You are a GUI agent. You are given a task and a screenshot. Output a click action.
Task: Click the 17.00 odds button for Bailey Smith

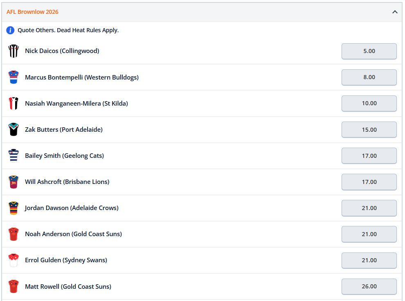click(369, 155)
